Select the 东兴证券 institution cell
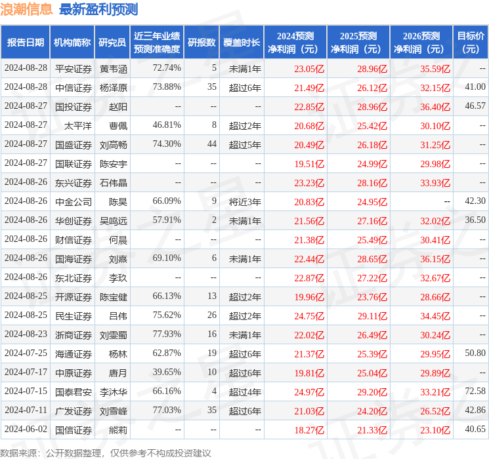489x459 pixels. pos(74,182)
